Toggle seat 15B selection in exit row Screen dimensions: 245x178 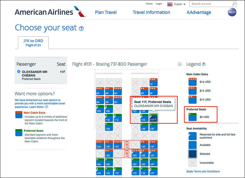[109, 153]
